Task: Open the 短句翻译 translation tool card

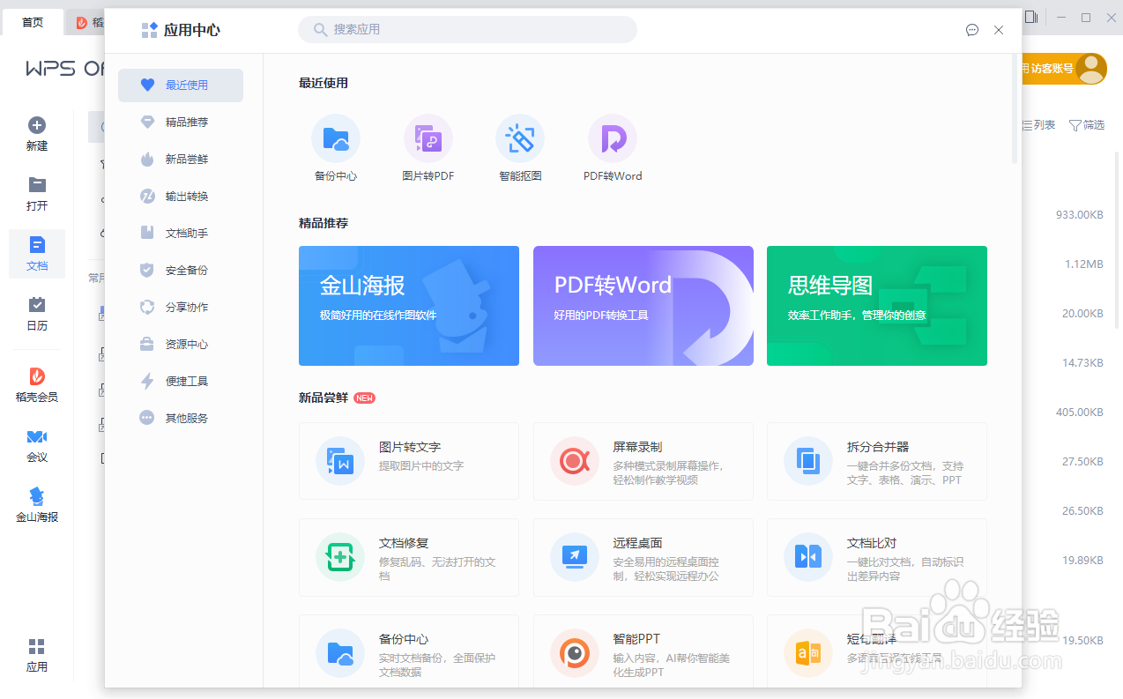Action: click(x=877, y=651)
